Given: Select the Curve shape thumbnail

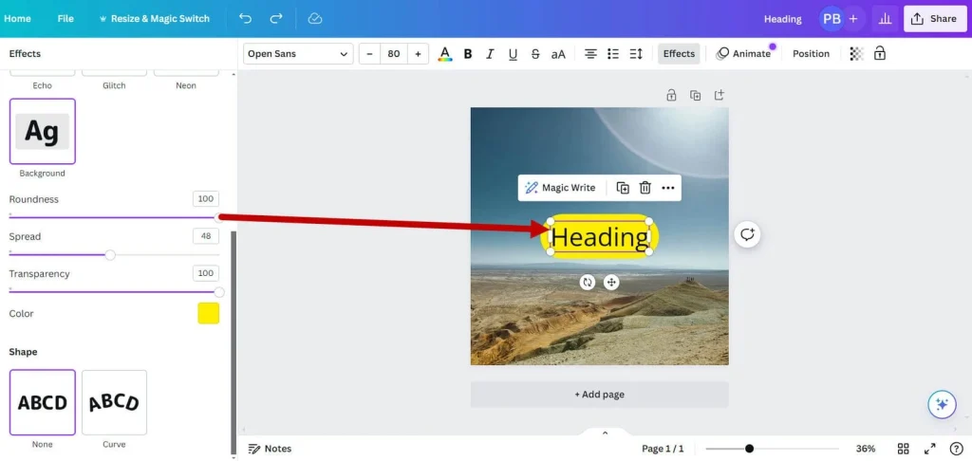Looking at the screenshot, I should [x=114, y=402].
